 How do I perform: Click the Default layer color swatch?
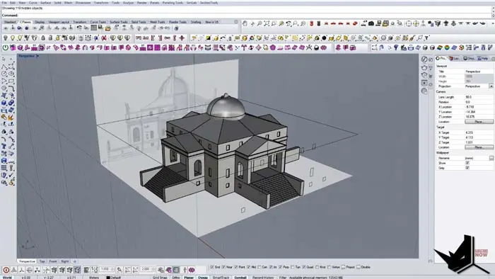[x=108, y=278]
